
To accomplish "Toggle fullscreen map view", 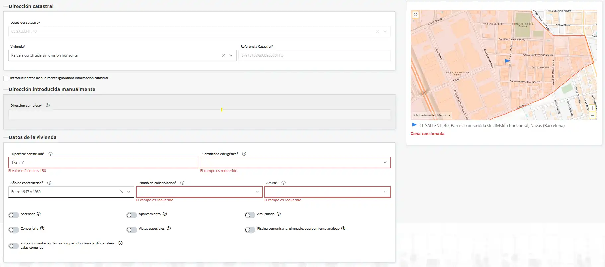I will coord(416,15).
